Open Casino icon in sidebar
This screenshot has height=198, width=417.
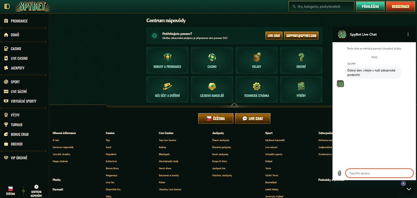tap(6, 49)
